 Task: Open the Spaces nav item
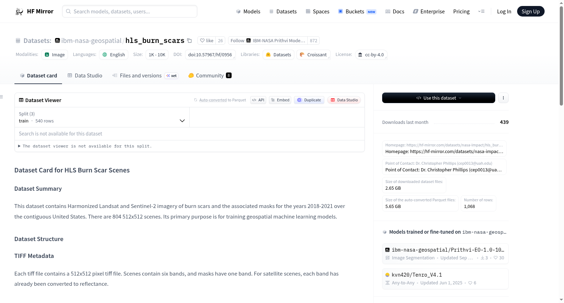click(318, 11)
